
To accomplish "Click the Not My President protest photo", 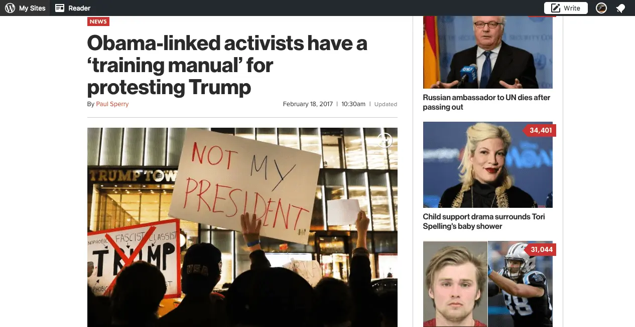I will point(242,227).
